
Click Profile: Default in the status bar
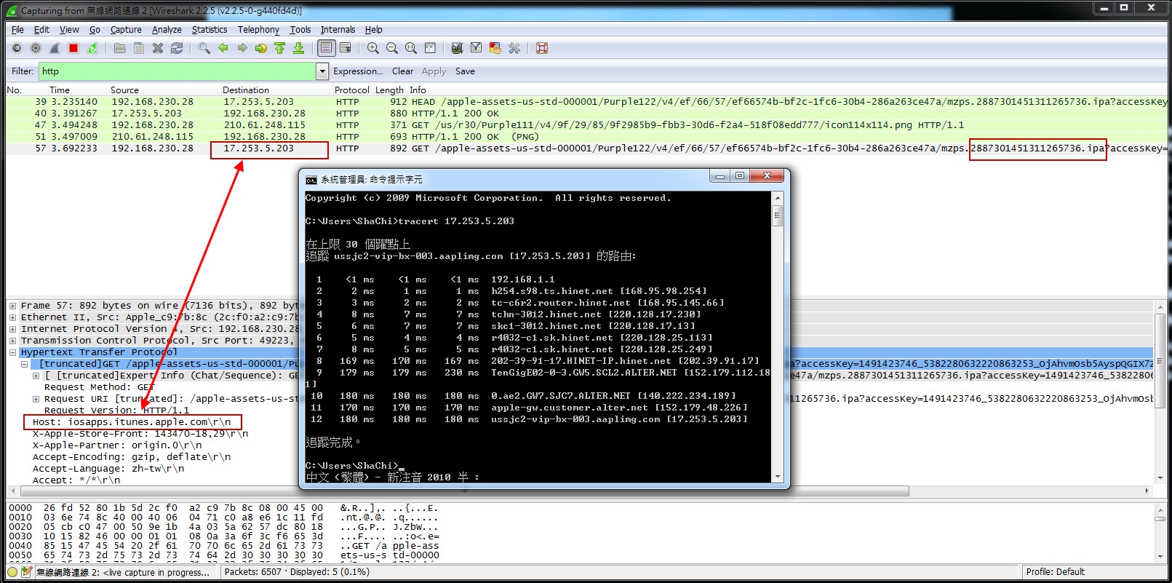point(1055,572)
